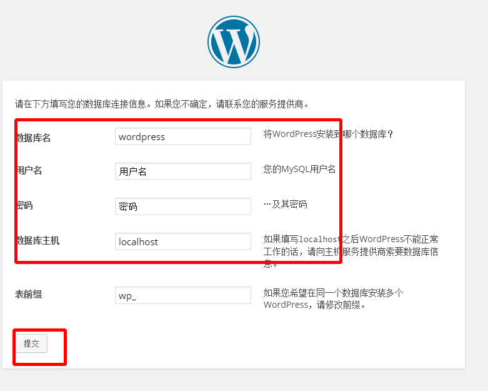Screen dimensions: 488x391
Task: Click the 表前缀 label
Action: 28,294
